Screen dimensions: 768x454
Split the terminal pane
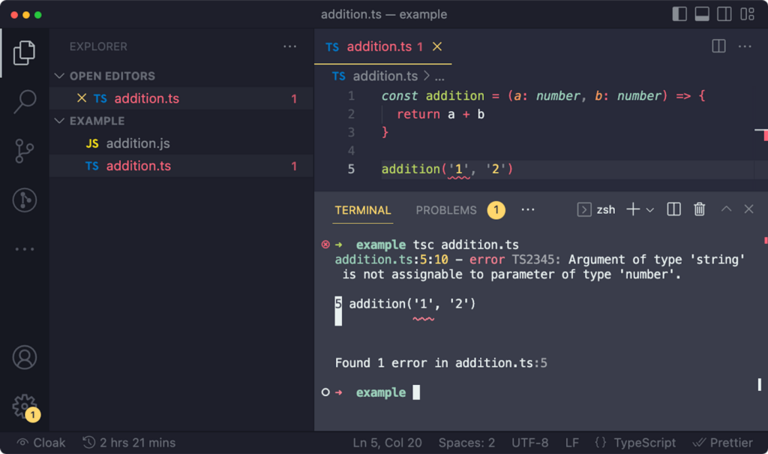pyautogui.click(x=673, y=210)
